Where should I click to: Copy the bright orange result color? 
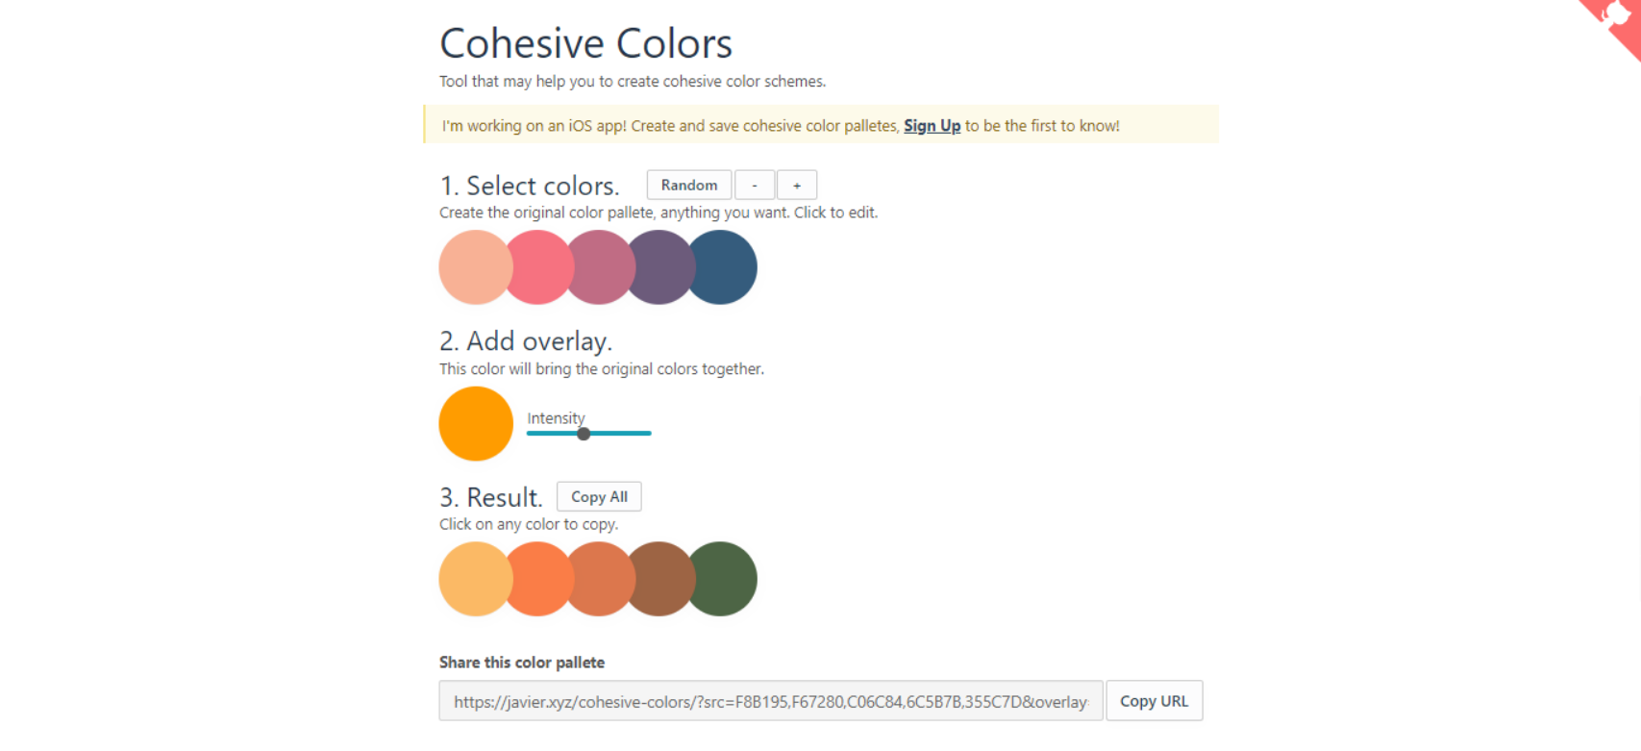coord(535,579)
